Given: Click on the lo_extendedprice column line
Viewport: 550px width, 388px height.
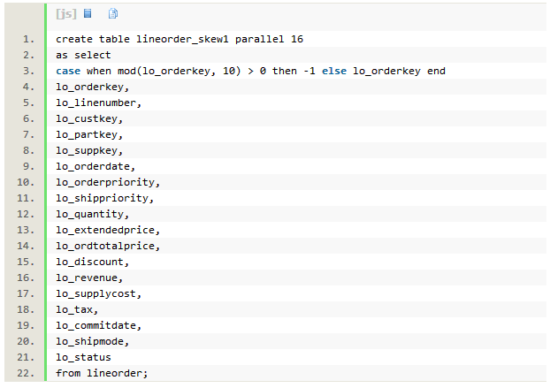Looking at the screenshot, I should (107, 230).
